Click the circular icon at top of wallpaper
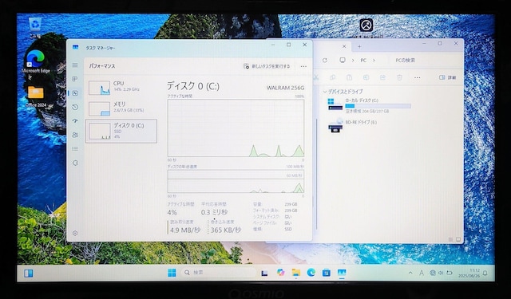This screenshot has height=299, width=511. 366,25
